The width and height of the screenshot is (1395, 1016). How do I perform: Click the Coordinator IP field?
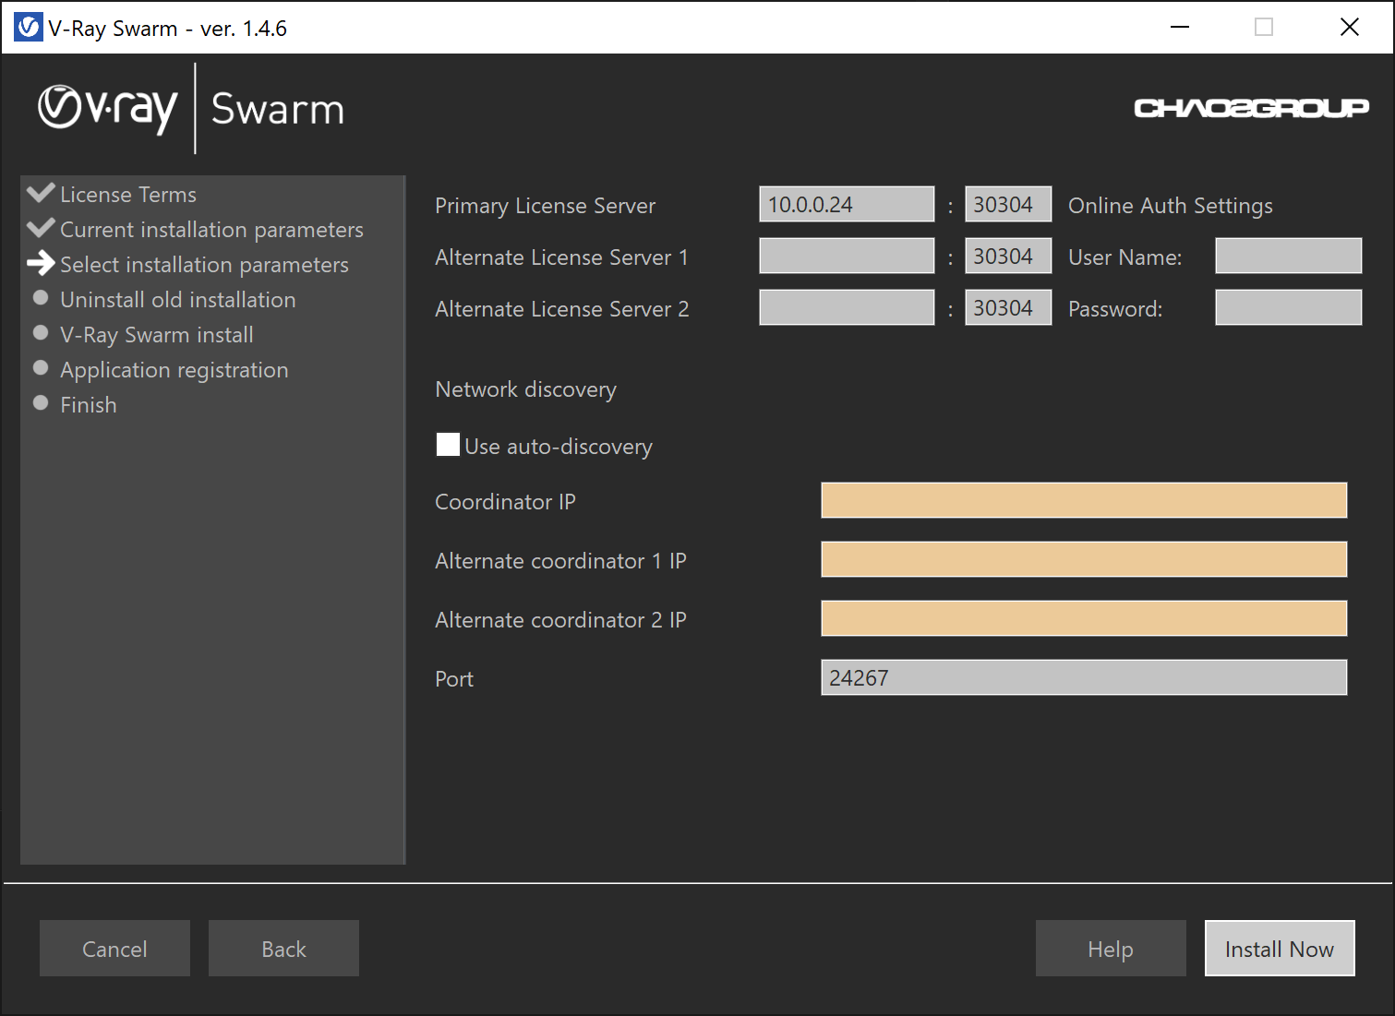pos(1084,500)
